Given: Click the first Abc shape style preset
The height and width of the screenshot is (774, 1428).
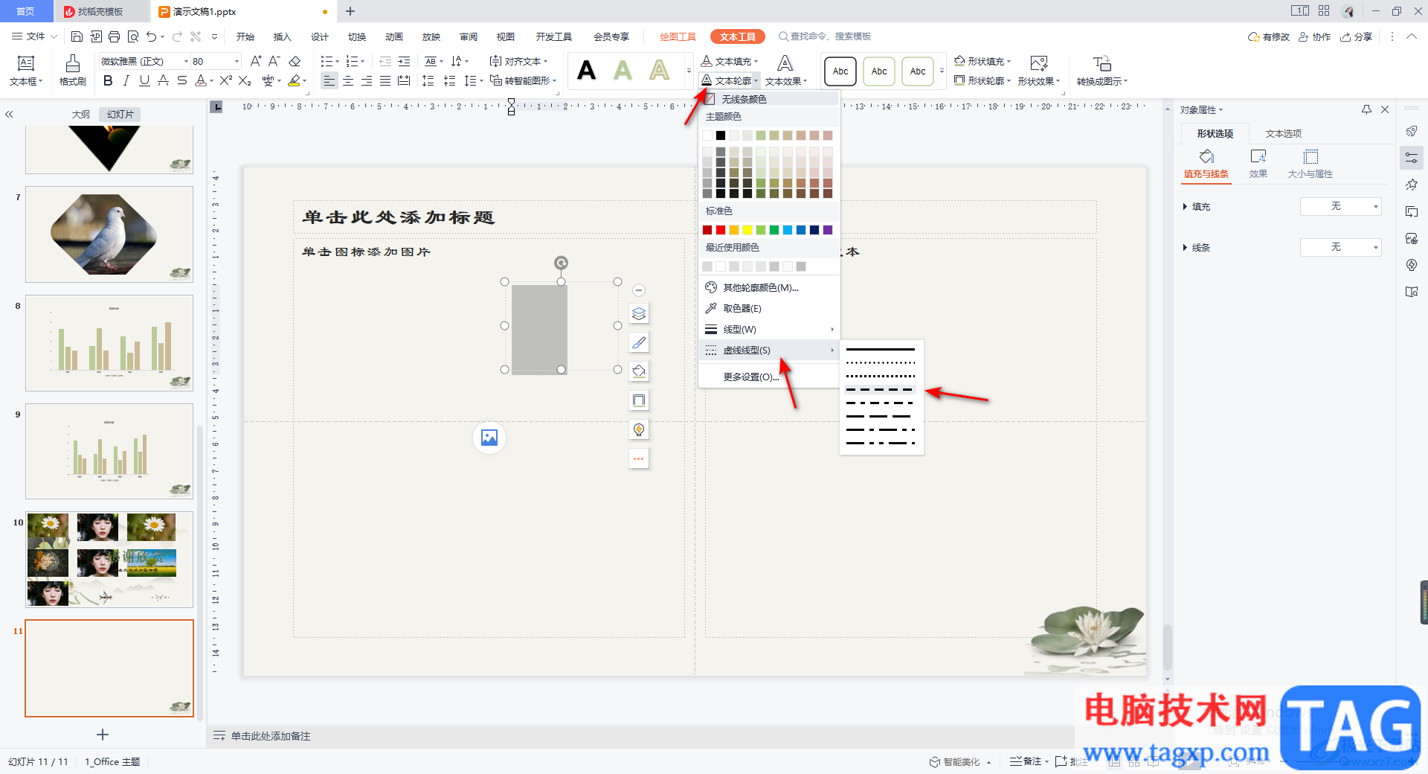Looking at the screenshot, I should 840,71.
